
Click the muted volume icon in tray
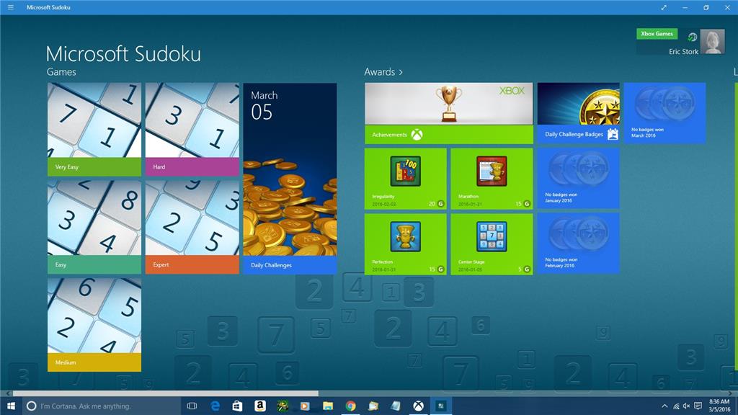pos(687,406)
